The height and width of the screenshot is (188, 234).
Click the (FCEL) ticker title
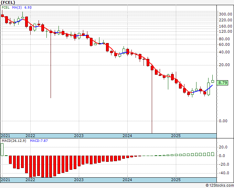tap(8, 2)
